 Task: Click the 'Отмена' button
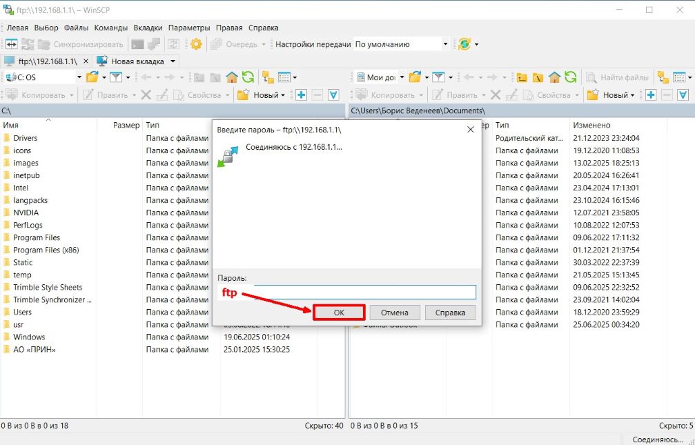[x=395, y=313]
